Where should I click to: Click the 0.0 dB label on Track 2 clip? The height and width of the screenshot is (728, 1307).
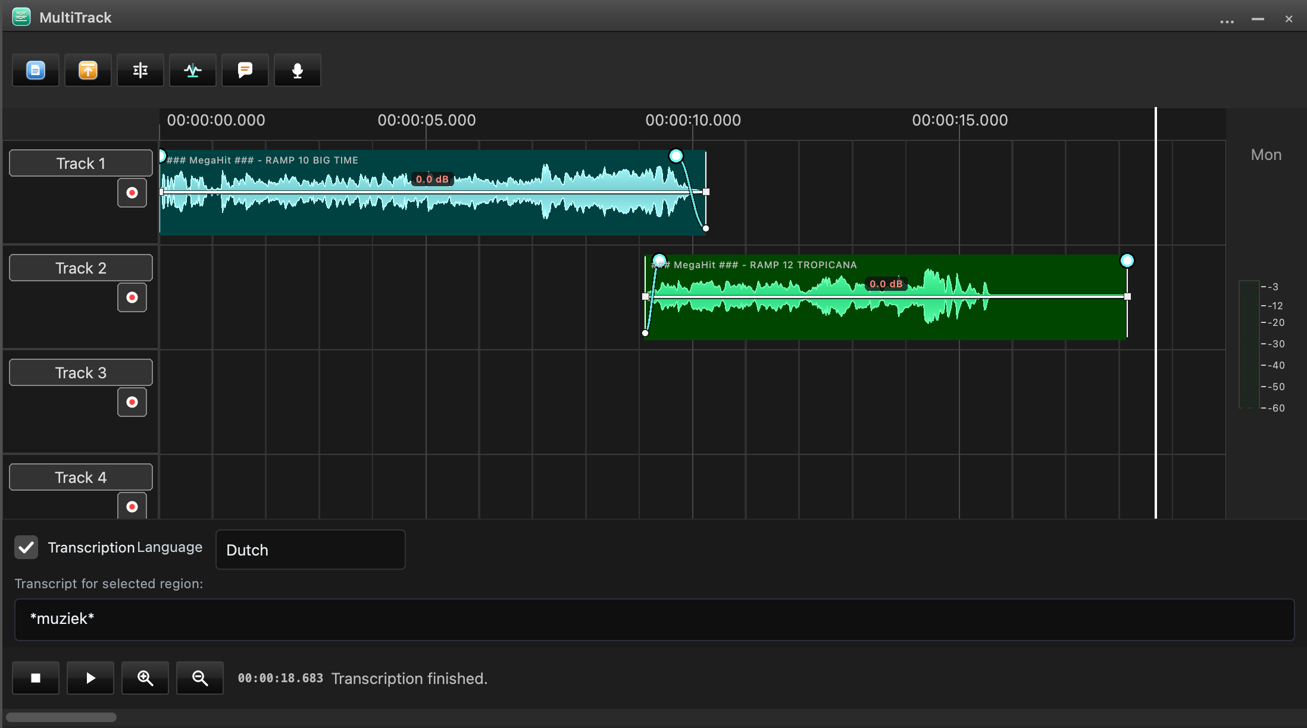[x=886, y=284]
